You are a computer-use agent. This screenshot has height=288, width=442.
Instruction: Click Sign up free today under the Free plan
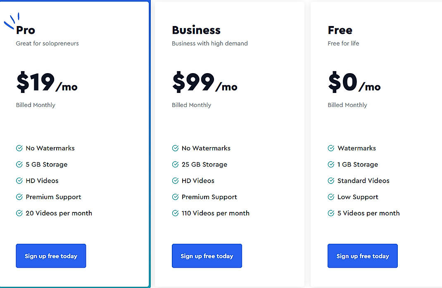[362, 256]
